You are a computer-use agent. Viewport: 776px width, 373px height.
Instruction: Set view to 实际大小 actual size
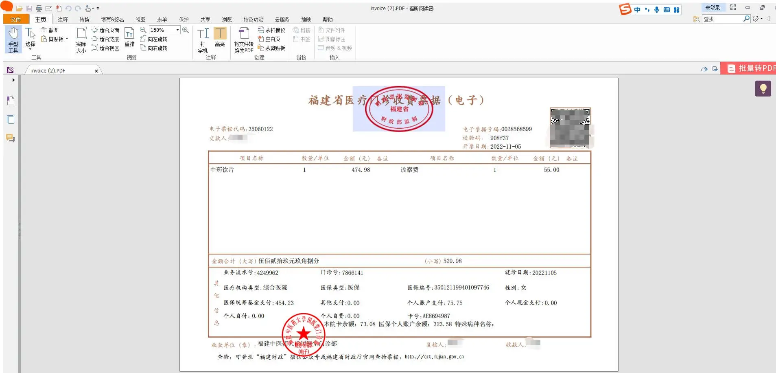coord(81,40)
